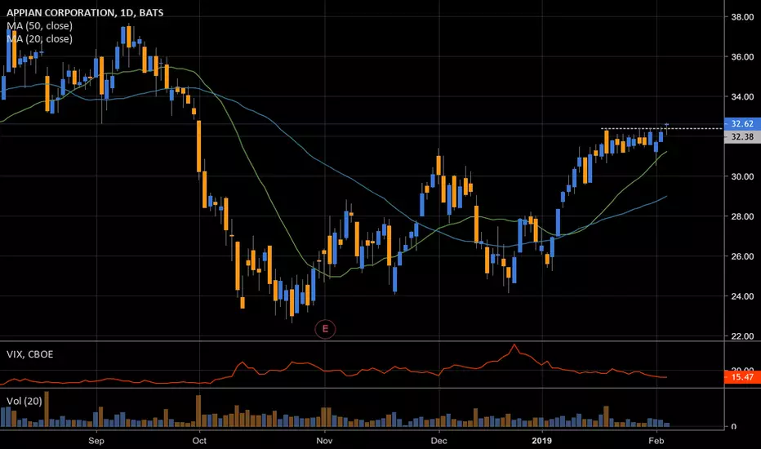
Task: Click the Nov date label on time axis
Action: [324, 441]
